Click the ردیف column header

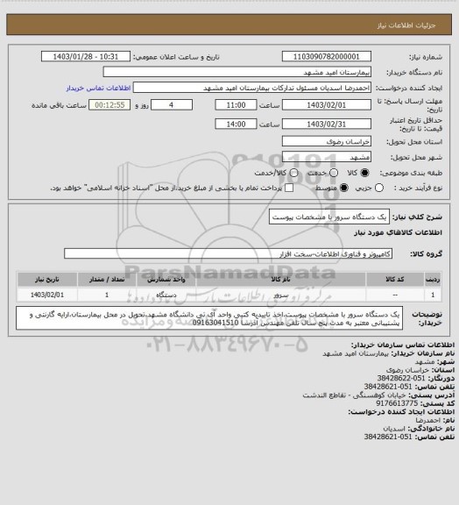pos(433,279)
